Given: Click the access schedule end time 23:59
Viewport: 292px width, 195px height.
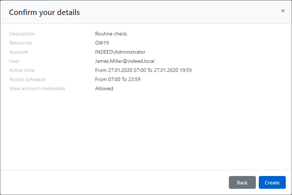Looking at the screenshot, I should (x=134, y=79).
